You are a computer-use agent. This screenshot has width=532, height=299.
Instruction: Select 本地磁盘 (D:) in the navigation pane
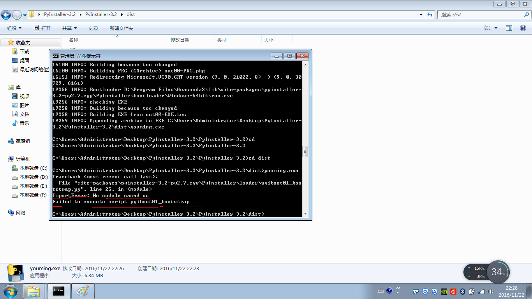[33, 177]
